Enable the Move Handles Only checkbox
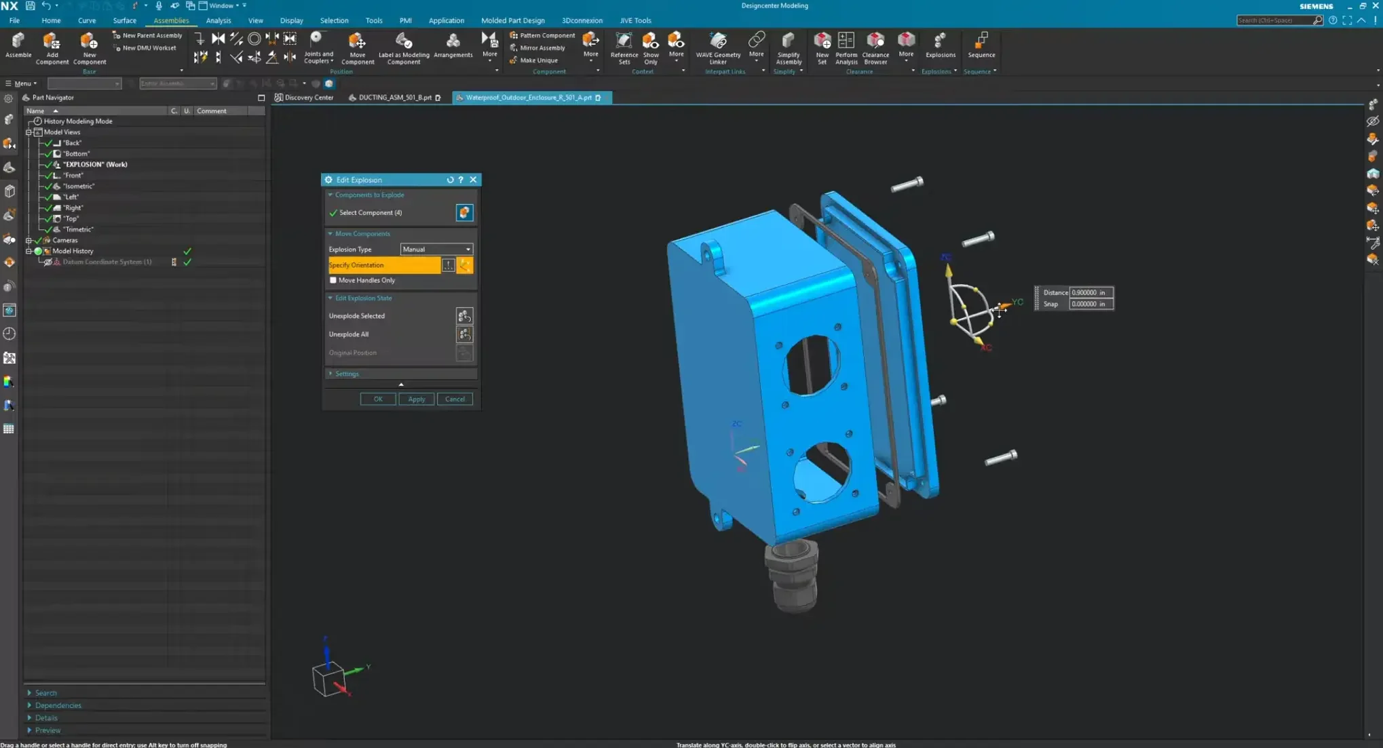1383x748 pixels. point(333,280)
